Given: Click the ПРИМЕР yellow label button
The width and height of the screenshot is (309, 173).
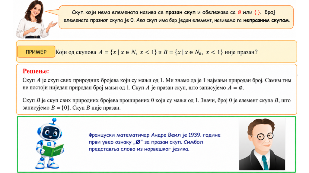Looking at the screenshot, I should (x=36, y=52).
